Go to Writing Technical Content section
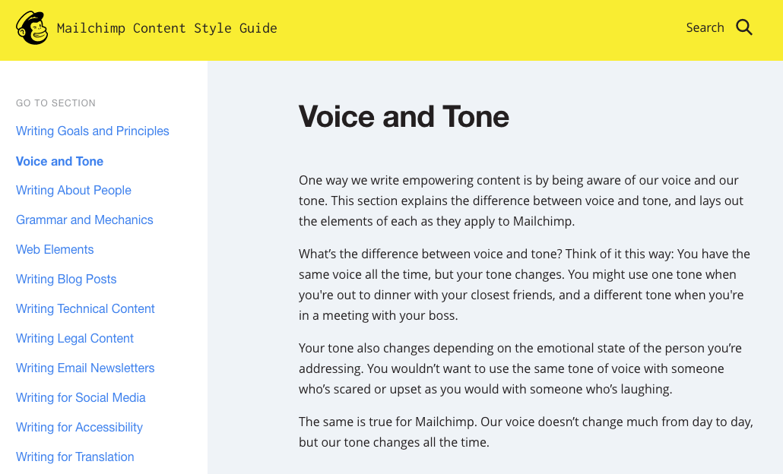The height and width of the screenshot is (474, 783). pos(85,309)
